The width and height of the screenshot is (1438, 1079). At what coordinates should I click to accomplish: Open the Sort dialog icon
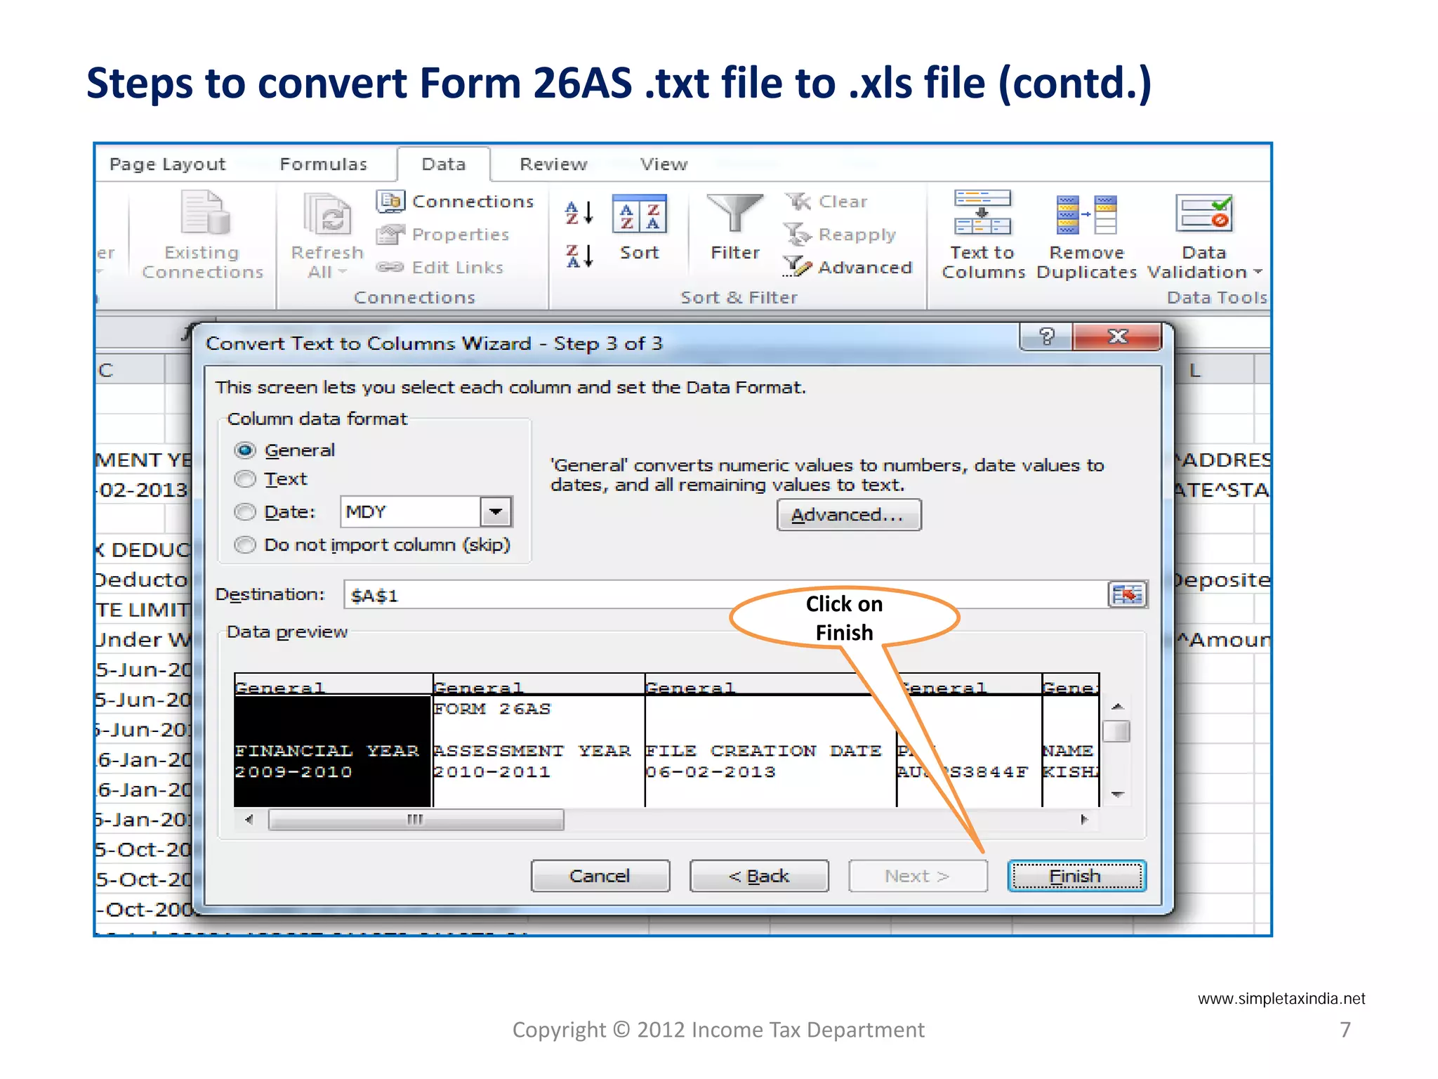pos(639,214)
